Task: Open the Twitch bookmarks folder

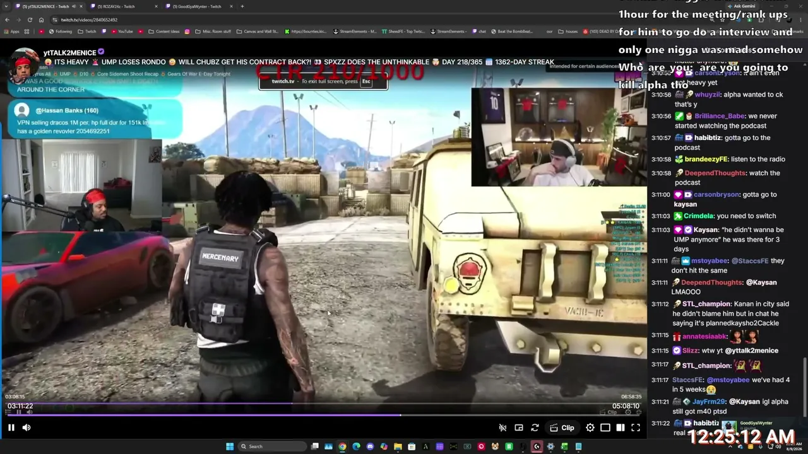Action: [88, 32]
